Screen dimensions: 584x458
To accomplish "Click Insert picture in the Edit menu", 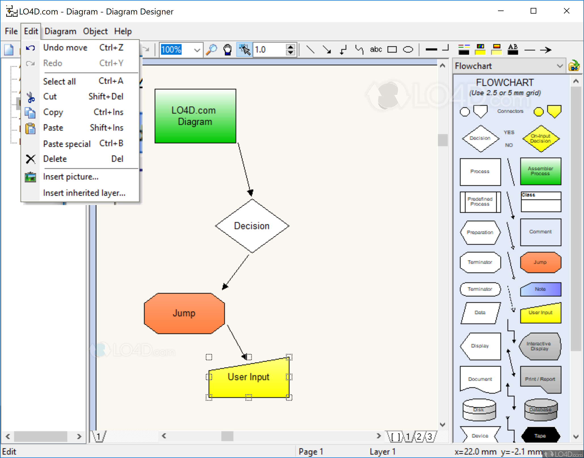I will (71, 176).
